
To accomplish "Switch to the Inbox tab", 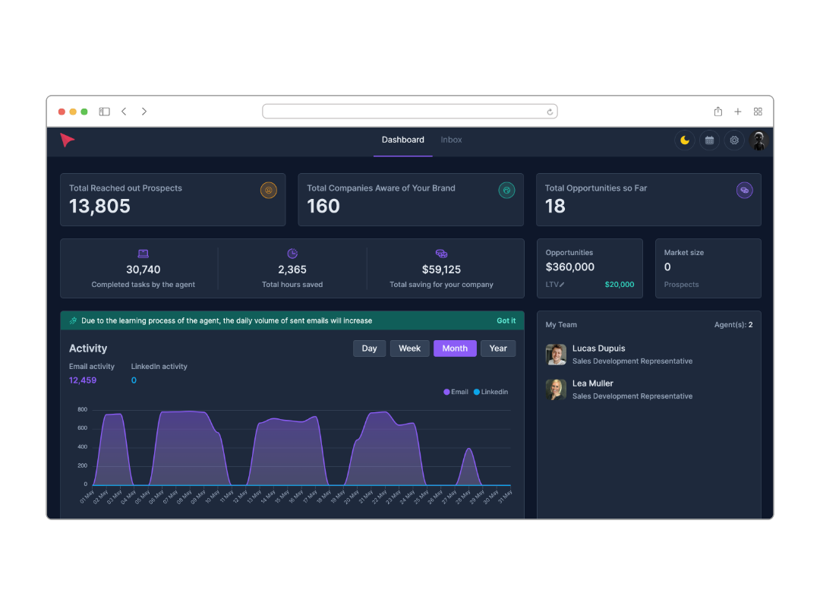I will pos(451,140).
